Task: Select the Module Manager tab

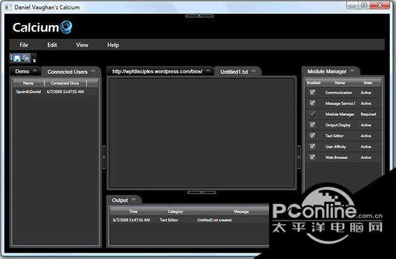Action: (327, 71)
